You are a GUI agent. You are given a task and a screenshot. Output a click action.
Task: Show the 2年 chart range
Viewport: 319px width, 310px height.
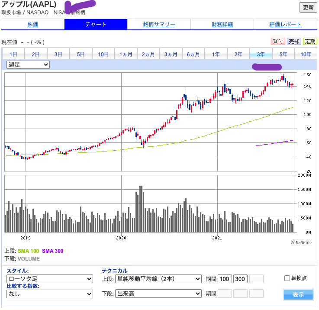[x=238, y=54]
